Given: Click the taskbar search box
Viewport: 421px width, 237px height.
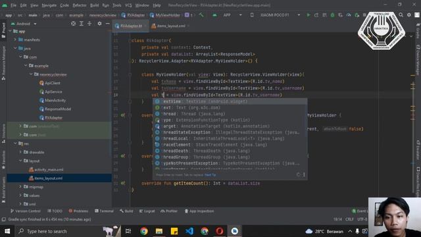Looking at the screenshot, I should (x=68, y=231).
